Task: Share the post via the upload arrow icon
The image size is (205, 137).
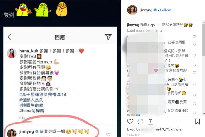Action: [151, 121]
